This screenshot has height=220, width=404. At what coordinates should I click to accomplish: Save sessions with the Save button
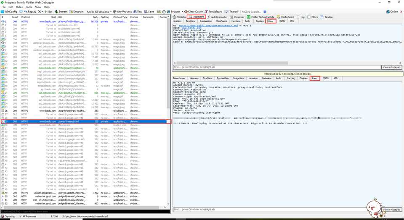[x=149, y=12]
